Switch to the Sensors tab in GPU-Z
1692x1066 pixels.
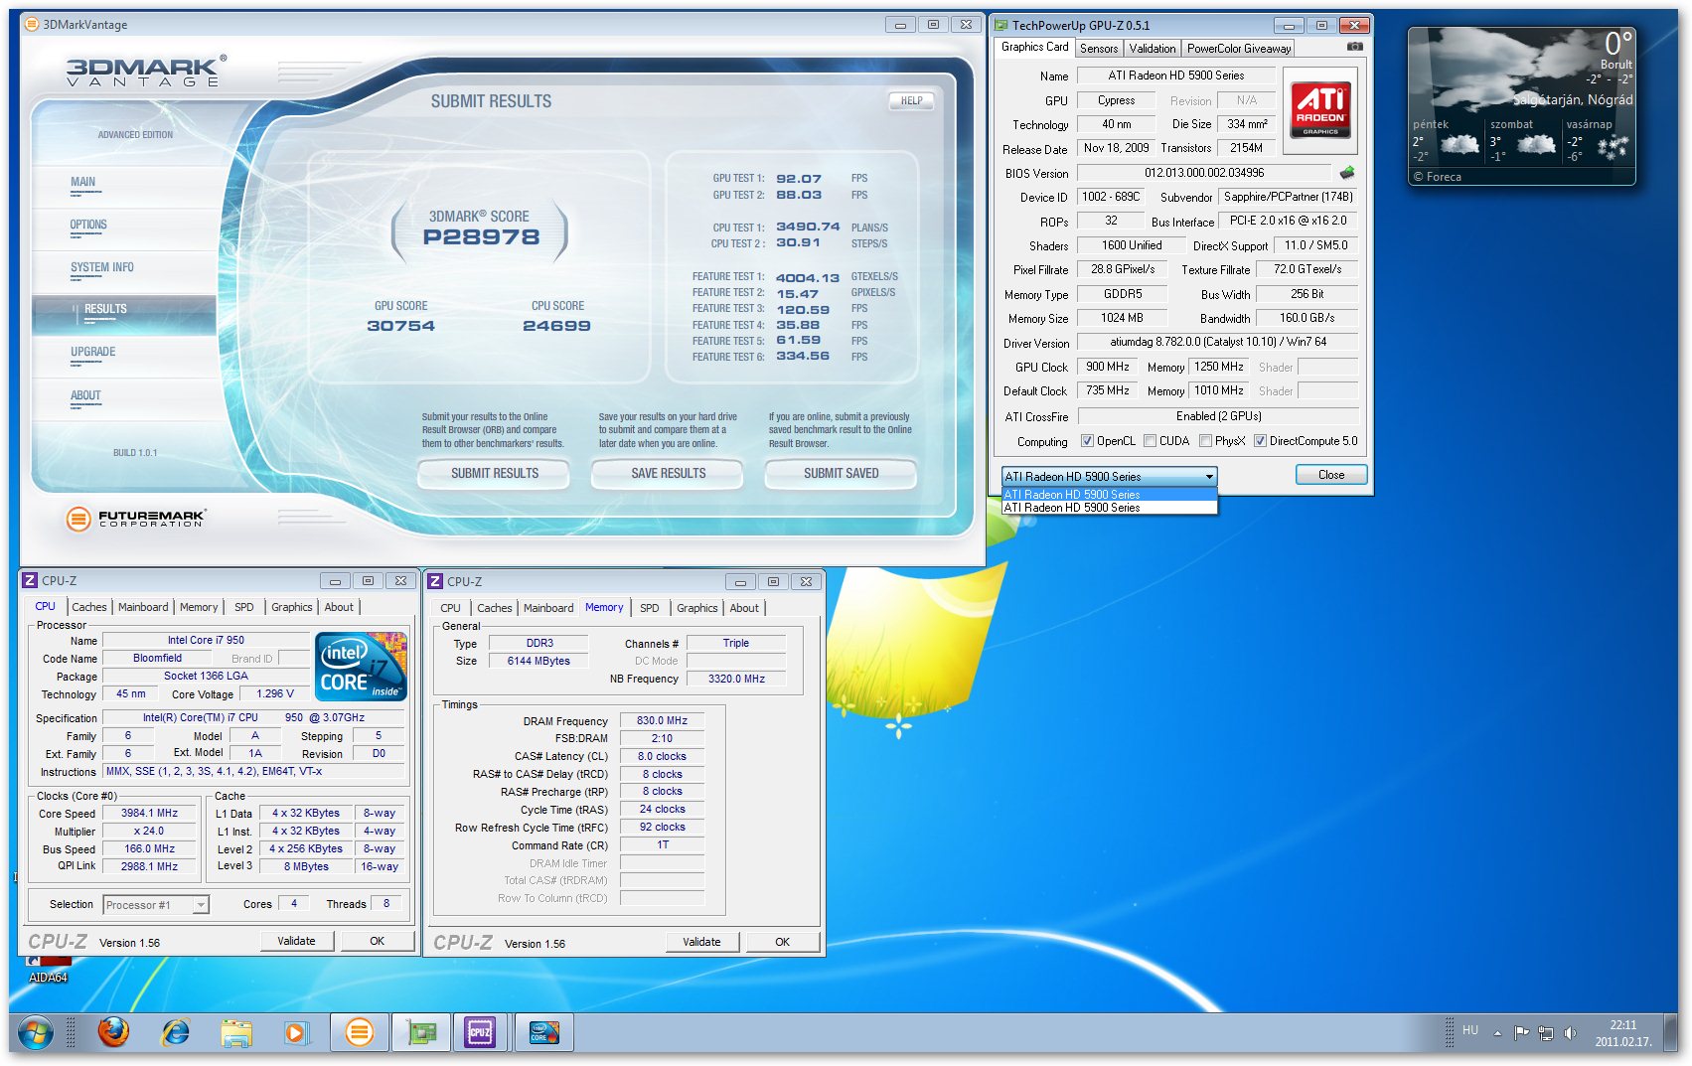1099,48
